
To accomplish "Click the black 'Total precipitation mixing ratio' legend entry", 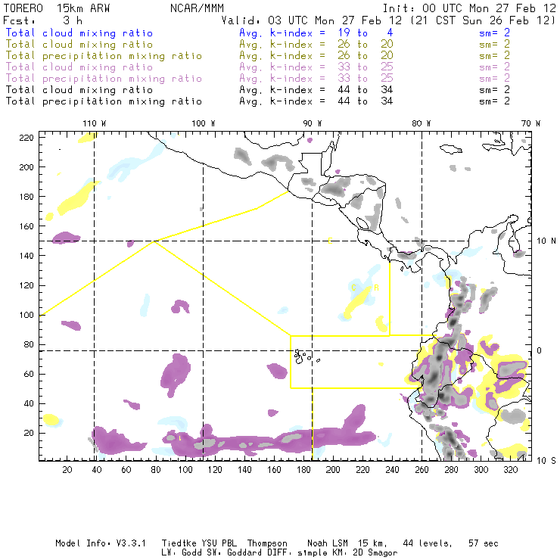I will [x=104, y=101].
